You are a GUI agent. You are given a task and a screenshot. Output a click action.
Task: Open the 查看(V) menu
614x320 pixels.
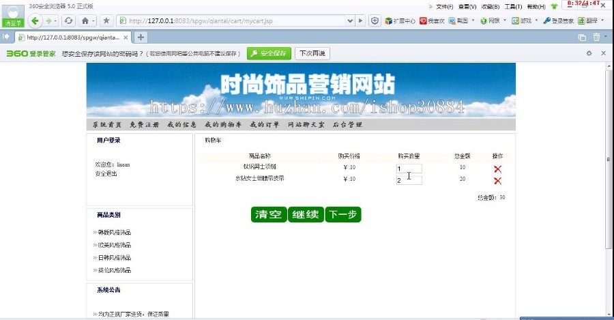click(x=467, y=7)
